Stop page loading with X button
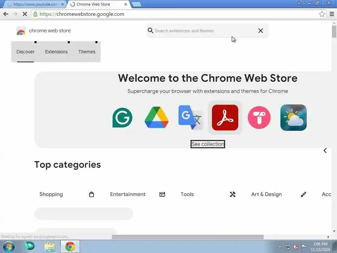Viewport: 337px width, 253px height. (x=25, y=14)
